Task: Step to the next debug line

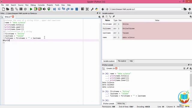Action: [x=59, y=9]
